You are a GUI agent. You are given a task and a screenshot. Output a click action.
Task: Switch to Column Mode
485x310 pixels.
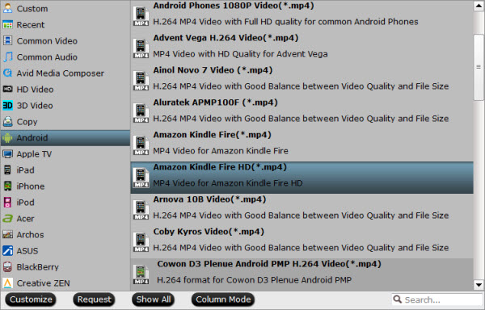pos(223,300)
